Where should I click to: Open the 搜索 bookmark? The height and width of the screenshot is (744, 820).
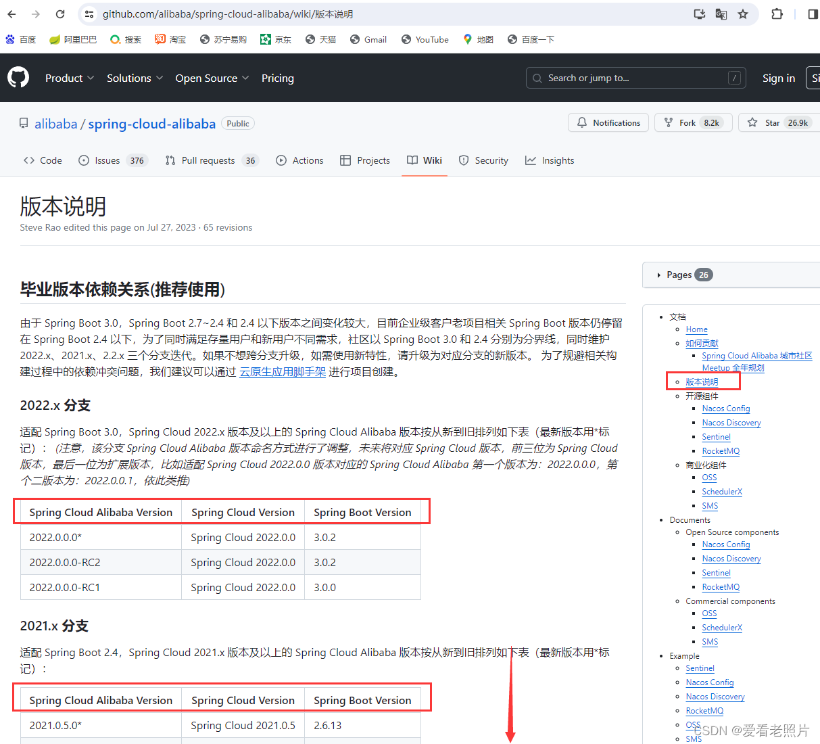coord(126,39)
